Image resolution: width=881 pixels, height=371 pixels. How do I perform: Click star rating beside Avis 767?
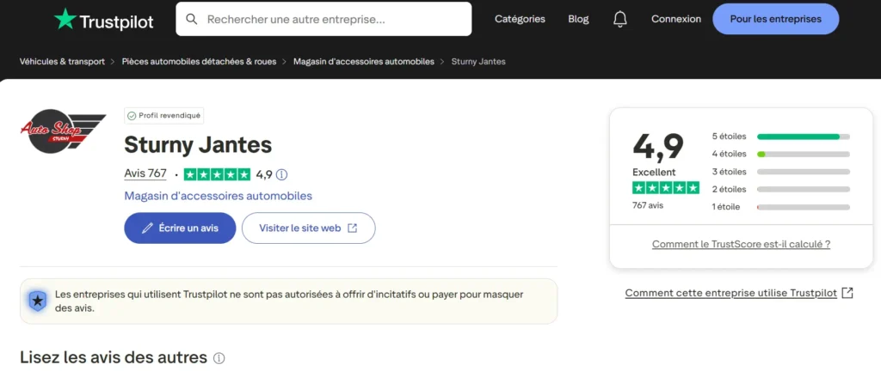[x=217, y=174]
